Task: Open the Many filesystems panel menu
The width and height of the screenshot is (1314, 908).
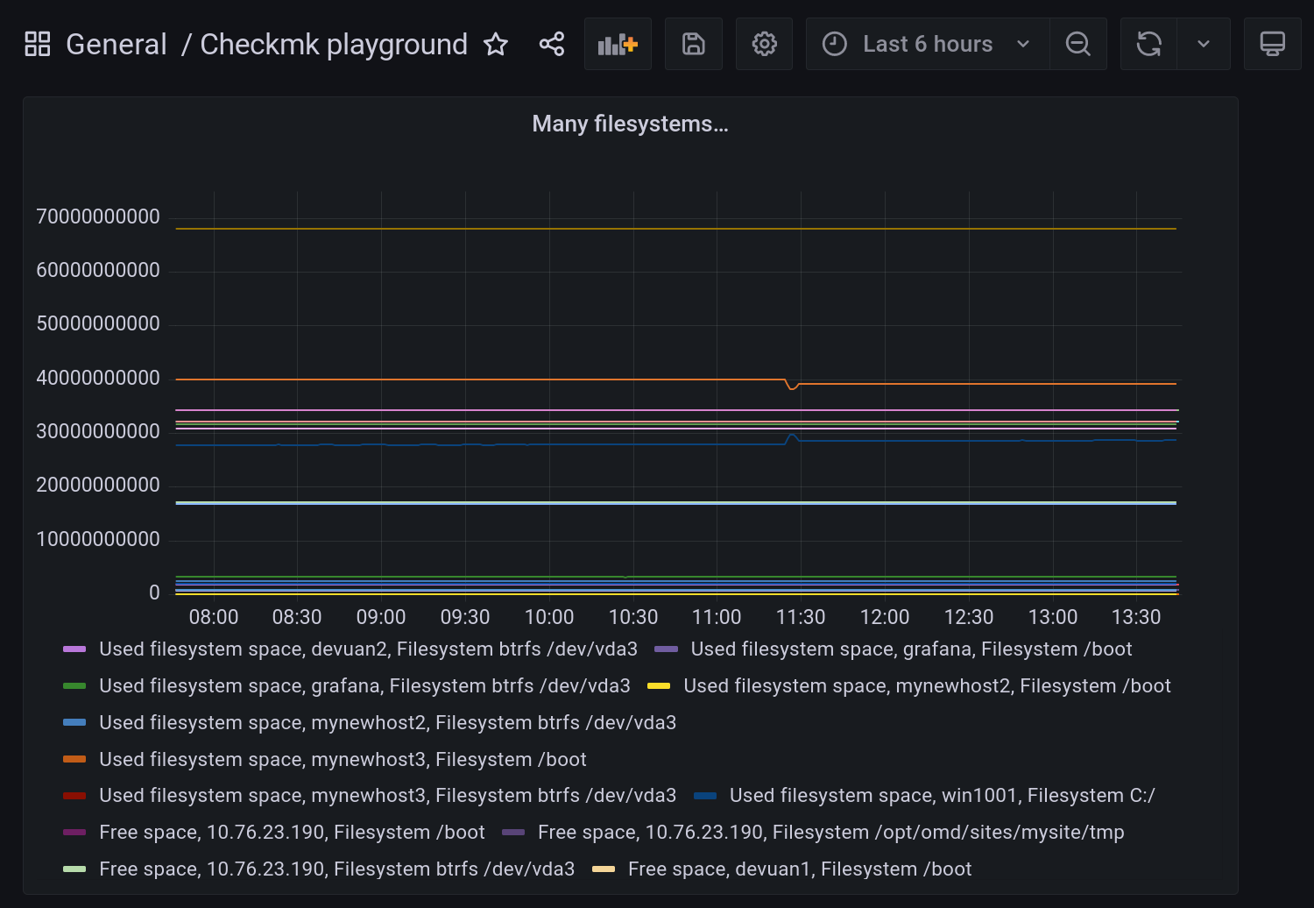Action: tap(630, 124)
